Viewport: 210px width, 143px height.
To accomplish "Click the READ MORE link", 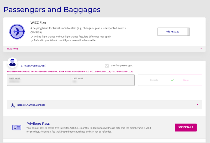I will point(13,49).
